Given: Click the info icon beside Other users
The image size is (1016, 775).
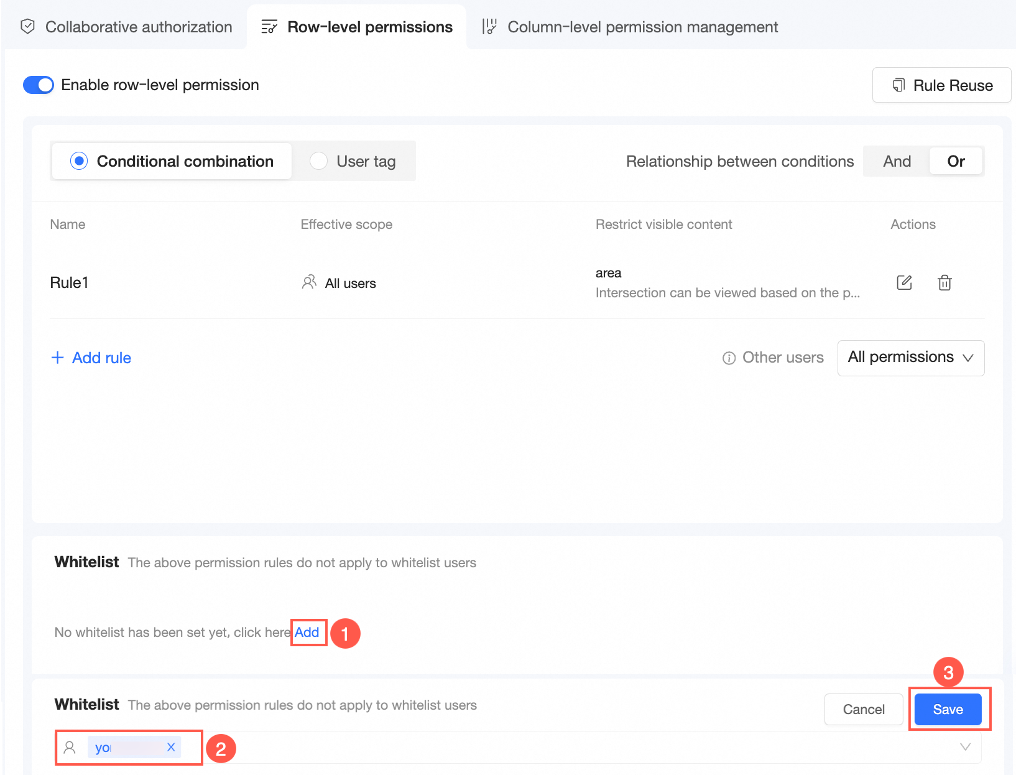Looking at the screenshot, I should pyautogui.click(x=729, y=358).
